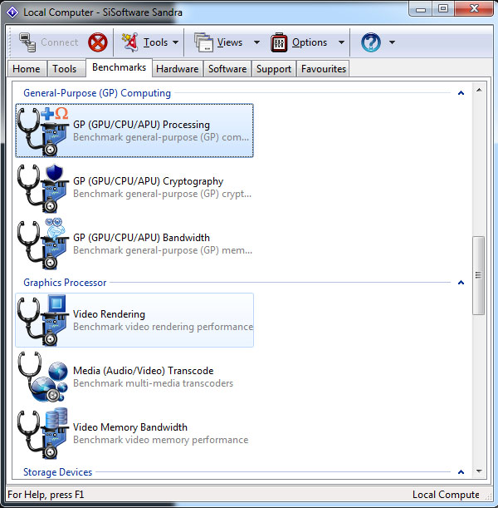Click the Connect toolbar button

coord(48,42)
